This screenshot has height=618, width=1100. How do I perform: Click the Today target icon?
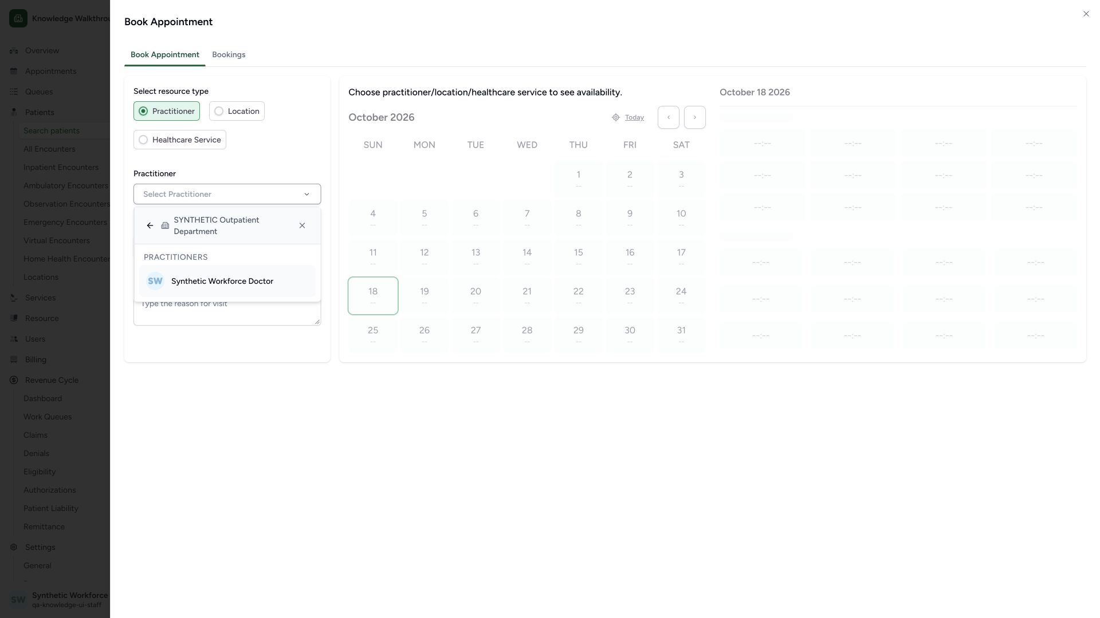pyautogui.click(x=616, y=117)
